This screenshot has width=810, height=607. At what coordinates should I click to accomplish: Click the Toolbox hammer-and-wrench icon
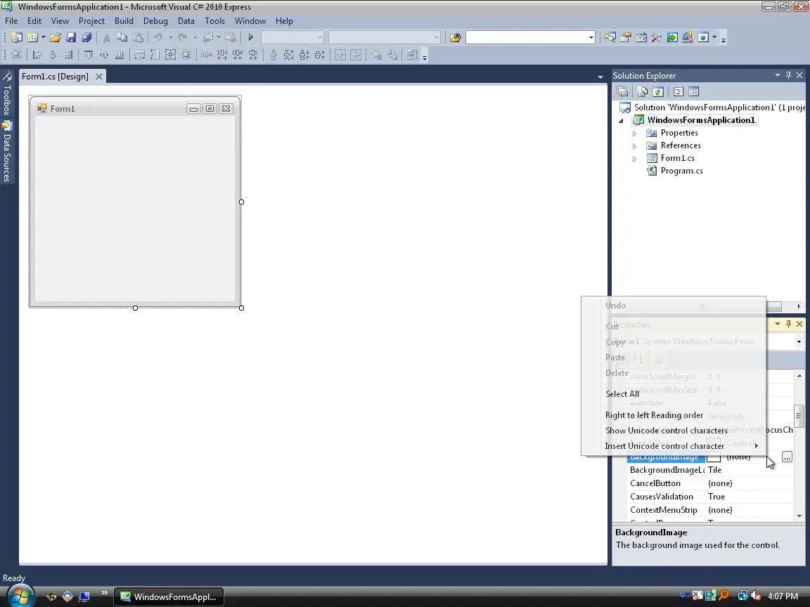click(657, 37)
